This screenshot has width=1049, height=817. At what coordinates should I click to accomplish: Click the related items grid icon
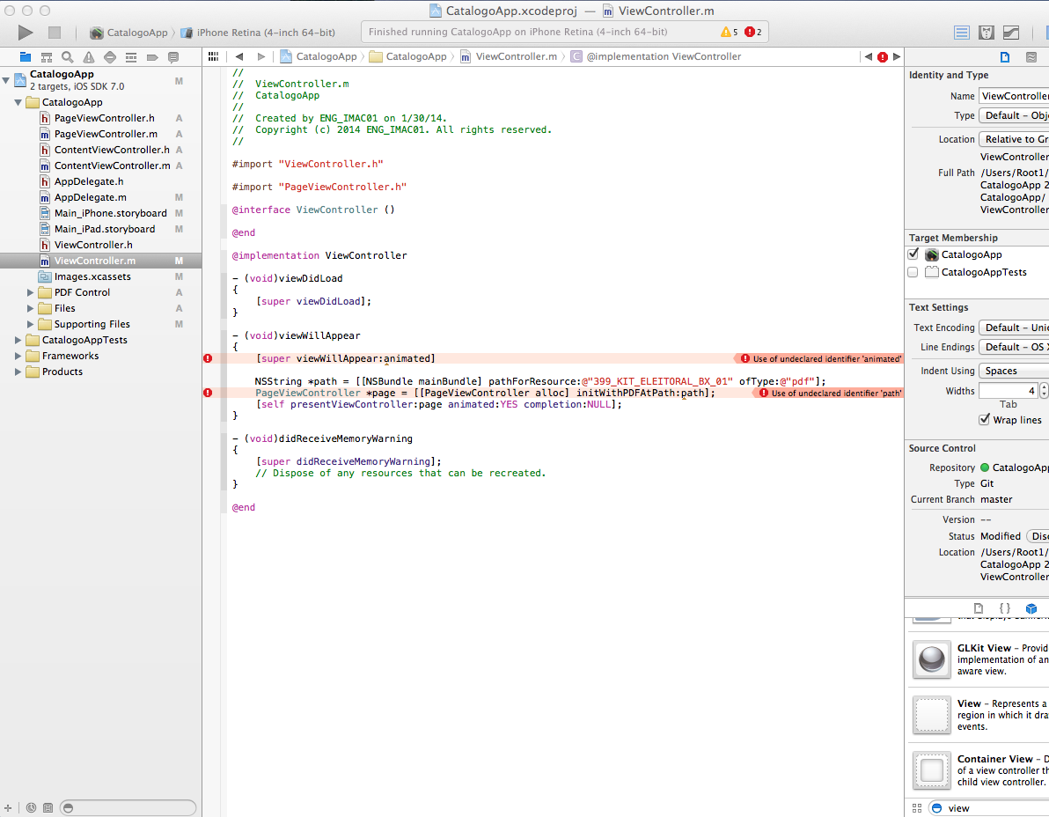click(212, 56)
